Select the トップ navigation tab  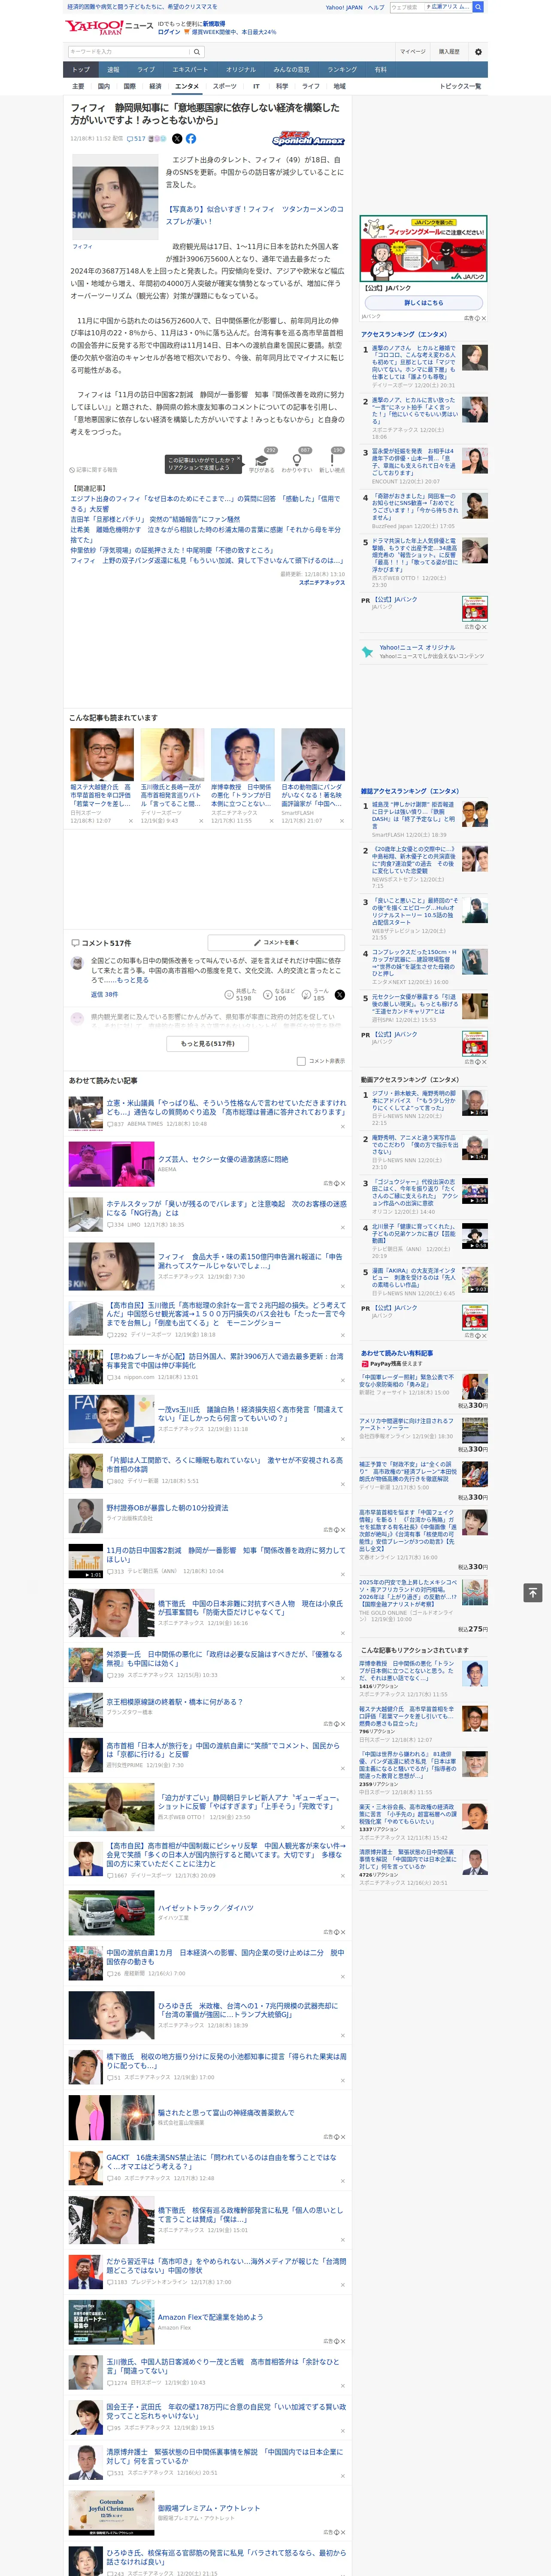point(81,69)
